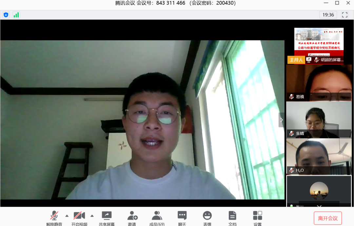This screenshot has width=354, height=226.
Task: Expand audio options arrow beside 解除静音
Action: click(x=67, y=216)
